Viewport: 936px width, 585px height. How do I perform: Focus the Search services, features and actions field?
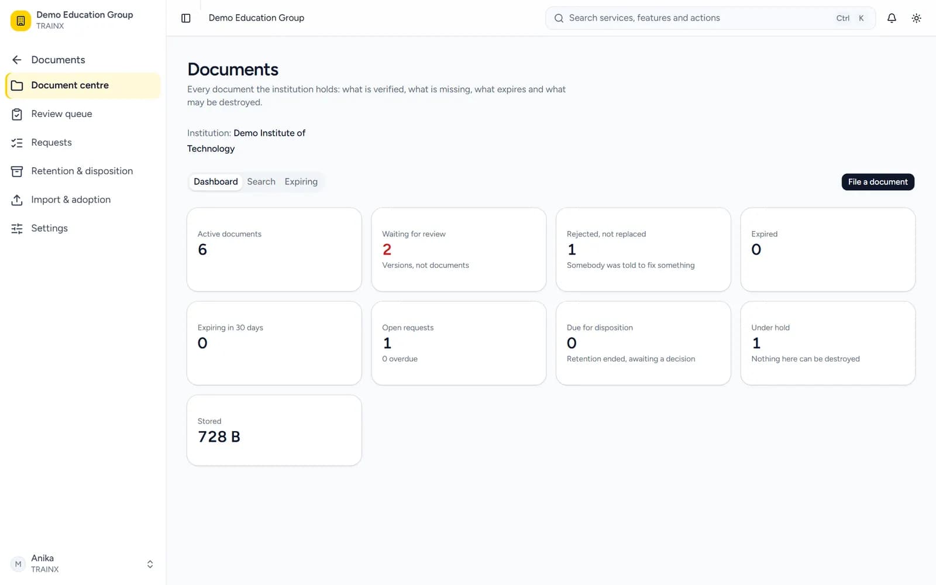(x=710, y=18)
